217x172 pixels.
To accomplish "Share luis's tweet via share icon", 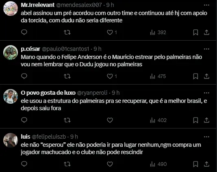I will click(206, 164).
